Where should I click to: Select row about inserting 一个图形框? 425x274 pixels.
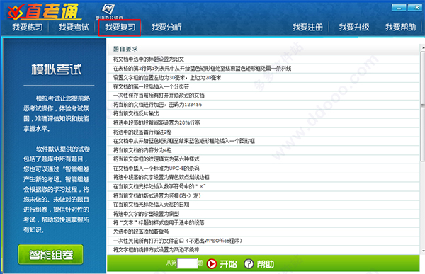point(263,141)
